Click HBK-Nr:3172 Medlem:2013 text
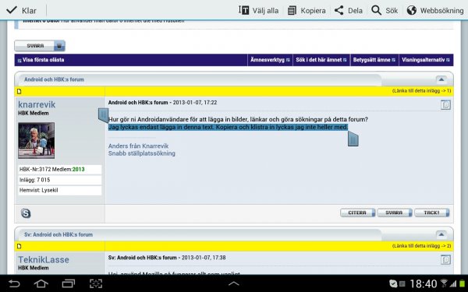468x292 pixels. 52,169
